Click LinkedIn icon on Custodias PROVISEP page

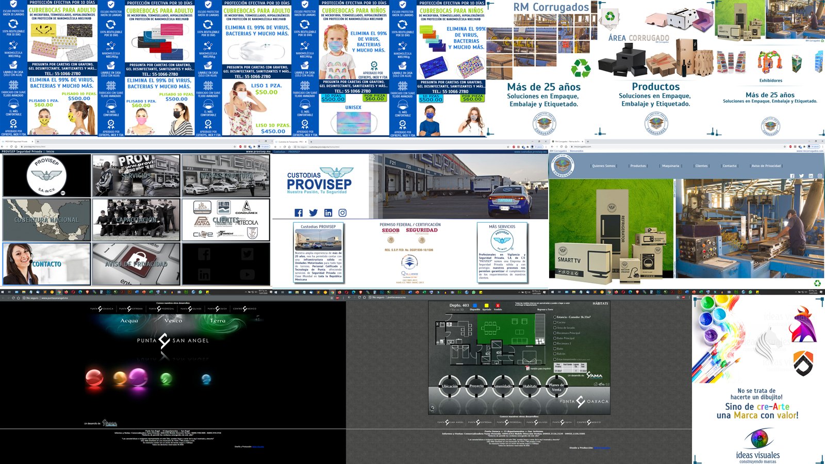tap(328, 213)
